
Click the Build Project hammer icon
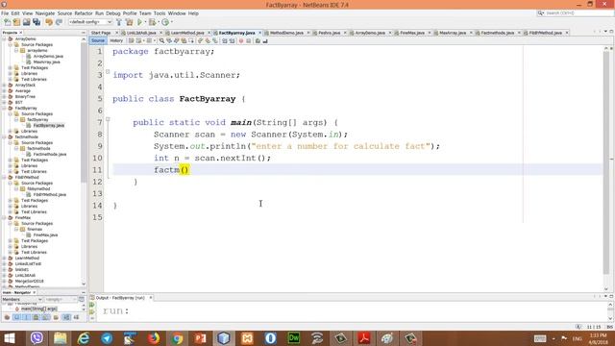tap(119, 22)
